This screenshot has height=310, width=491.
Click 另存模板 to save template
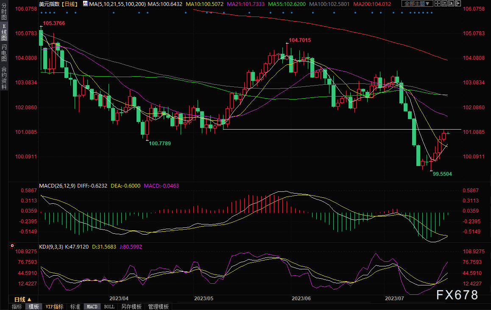[131, 307]
